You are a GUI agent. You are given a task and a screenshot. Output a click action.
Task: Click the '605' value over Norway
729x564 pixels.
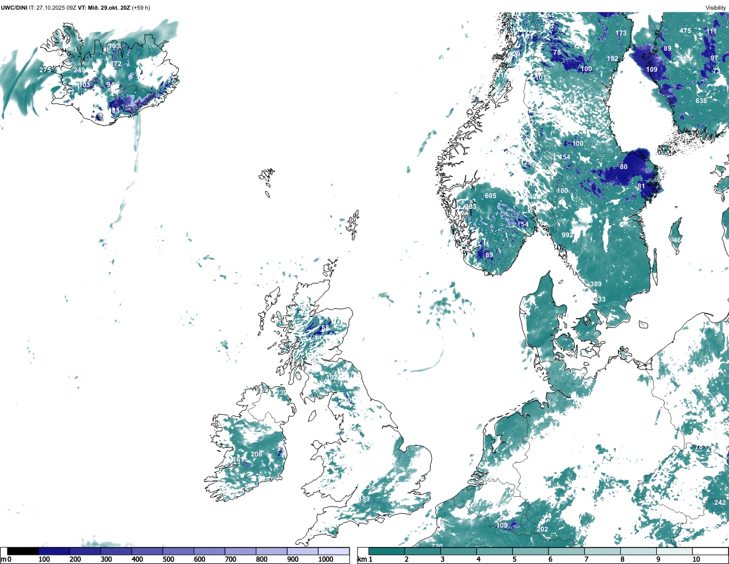pos(490,196)
